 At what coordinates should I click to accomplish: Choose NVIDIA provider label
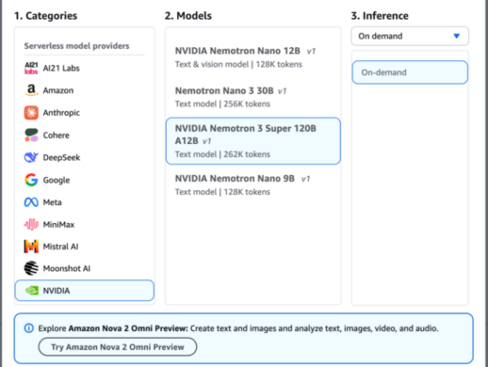(x=57, y=291)
